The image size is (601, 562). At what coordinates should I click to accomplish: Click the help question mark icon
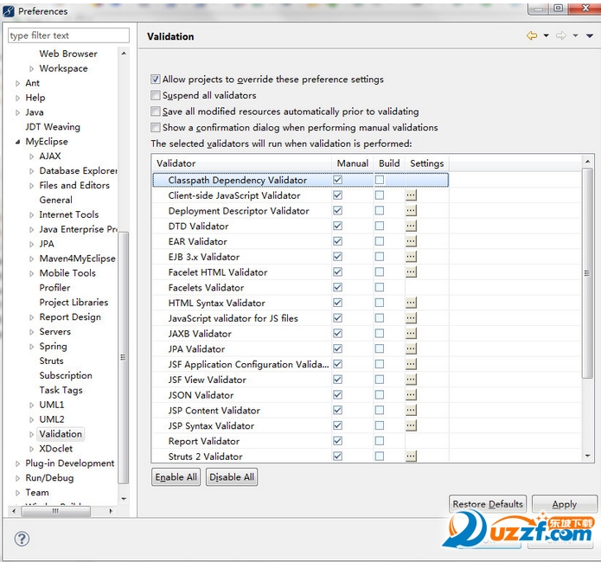(22, 539)
